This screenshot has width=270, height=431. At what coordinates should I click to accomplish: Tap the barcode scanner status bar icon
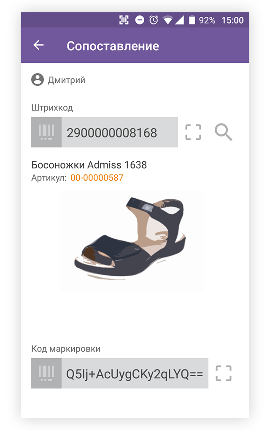pyautogui.click(x=124, y=20)
